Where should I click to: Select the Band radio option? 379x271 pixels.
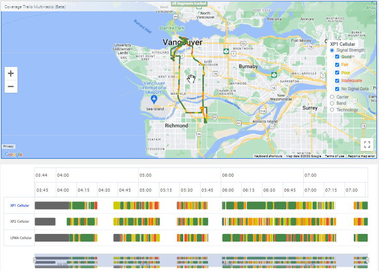pos(332,103)
